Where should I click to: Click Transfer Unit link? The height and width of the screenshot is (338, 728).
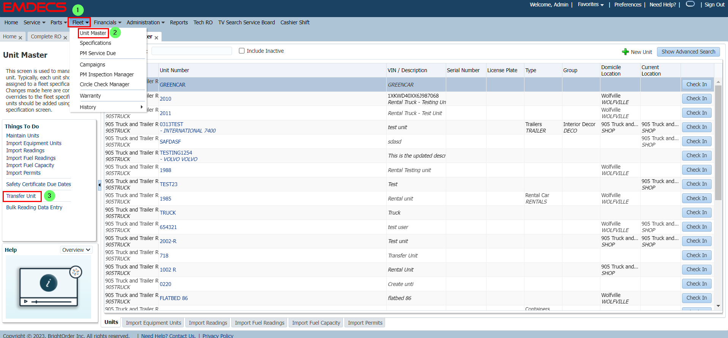coord(21,196)
